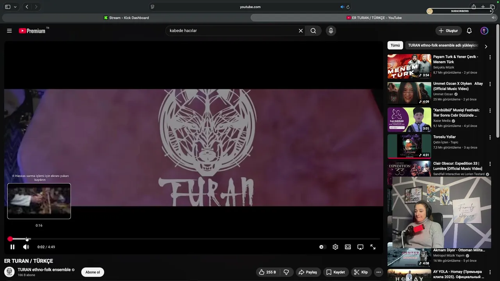Open Xarıbülbül Musiqi Festivalı thumbnail
Viewport: 500px width, 281px height.
[409, 119]
